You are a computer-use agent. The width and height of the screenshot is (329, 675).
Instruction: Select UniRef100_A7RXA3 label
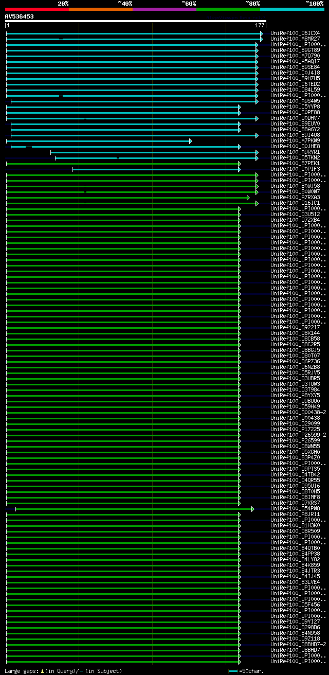pos(295,197)
